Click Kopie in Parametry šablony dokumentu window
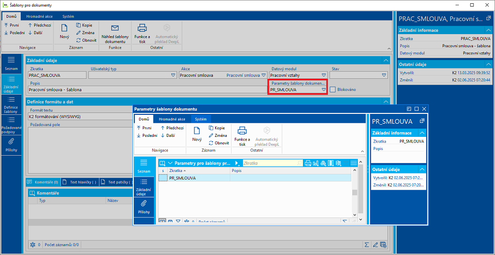Image resolution: width=495 pixels, height=255 pixels. click(x=217, y=128)
